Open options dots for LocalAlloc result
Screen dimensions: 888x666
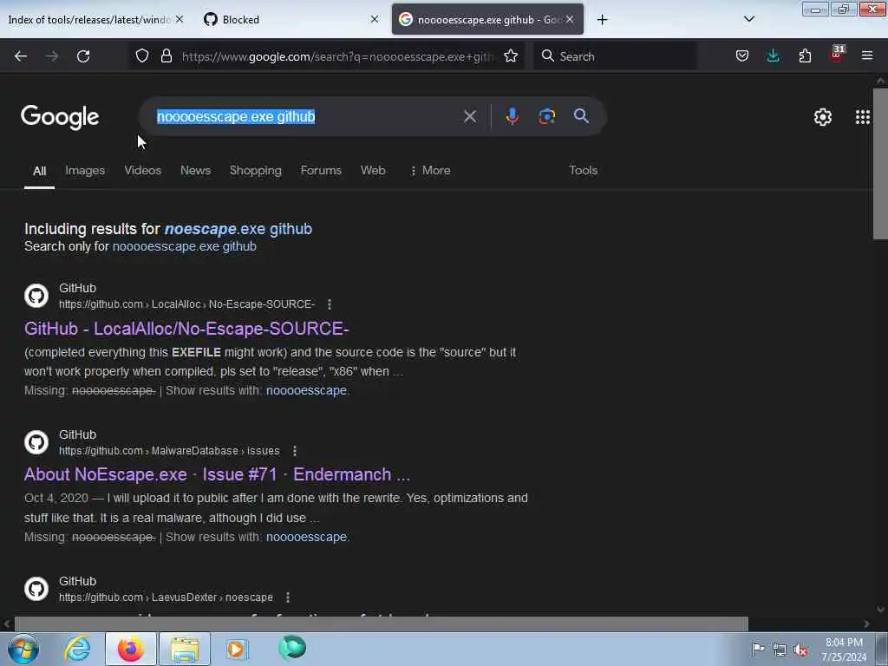click(x=329, y=304)
